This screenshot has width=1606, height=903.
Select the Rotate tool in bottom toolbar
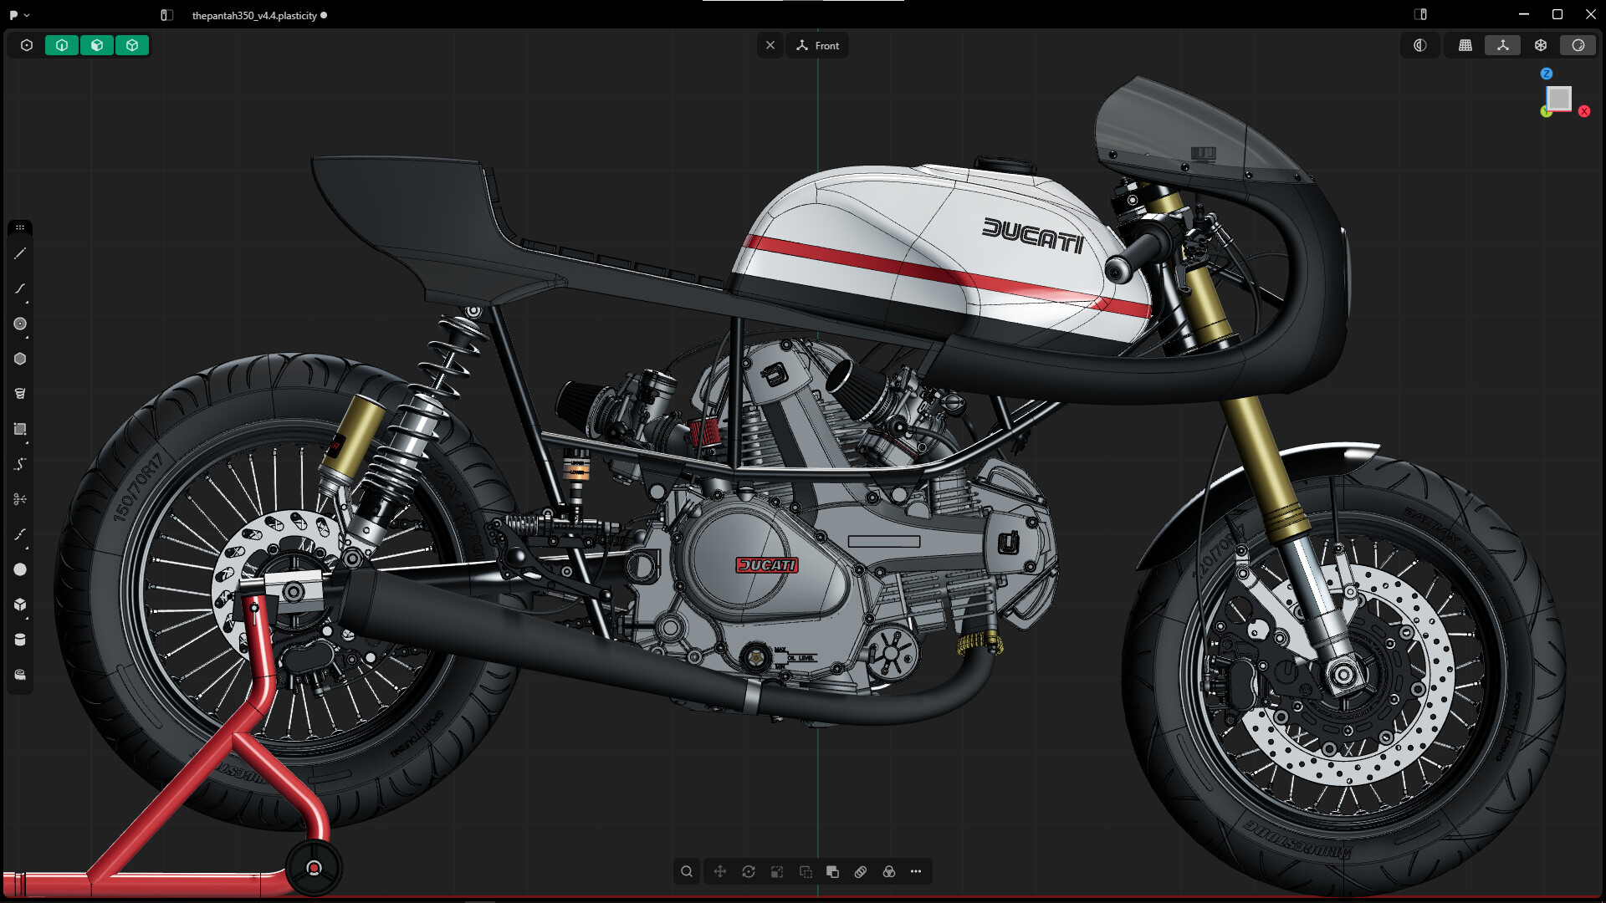pyautogui.click(x=749, y=871)
